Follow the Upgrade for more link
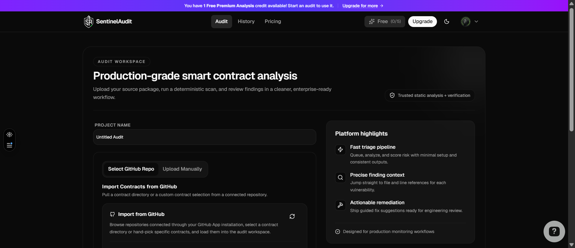The width and height of the screenshot is (575, 248). coord(362,6)
